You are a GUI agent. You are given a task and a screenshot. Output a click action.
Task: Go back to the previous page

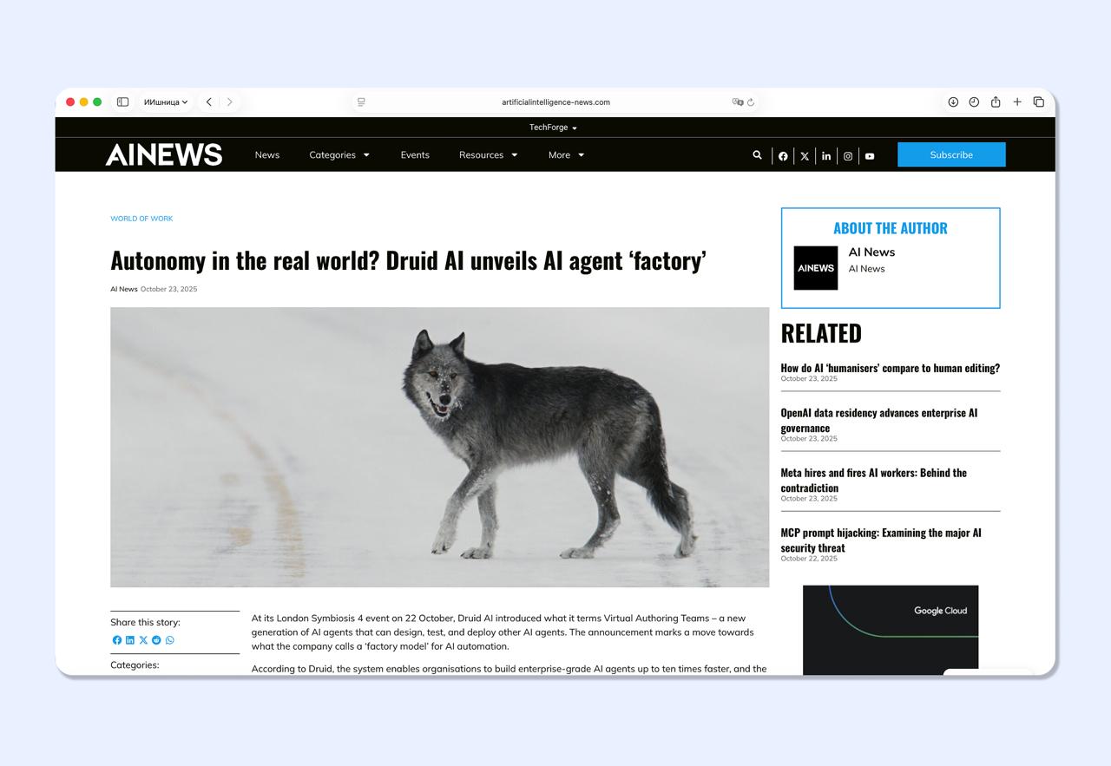[x=209, y=102]
